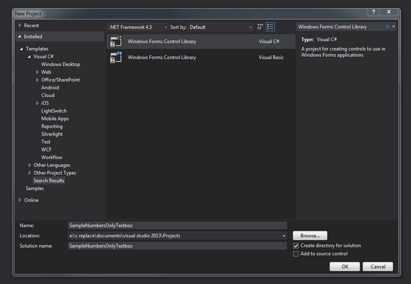Select Workflow template category
This screenshot has height=284, width=411.
51,157
